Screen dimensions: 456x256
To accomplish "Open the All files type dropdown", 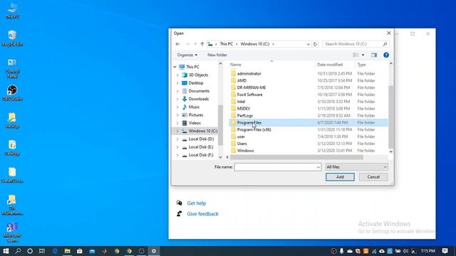I will [x=356, y=167].
